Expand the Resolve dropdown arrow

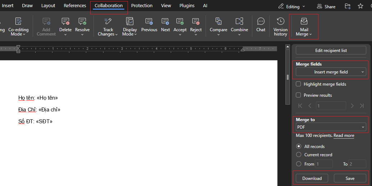[x=82, y=34]
